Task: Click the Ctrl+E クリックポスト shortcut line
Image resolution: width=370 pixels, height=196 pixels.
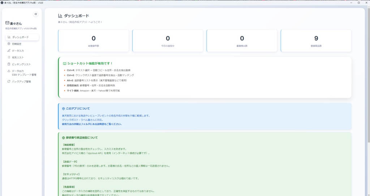Action: 100,75
